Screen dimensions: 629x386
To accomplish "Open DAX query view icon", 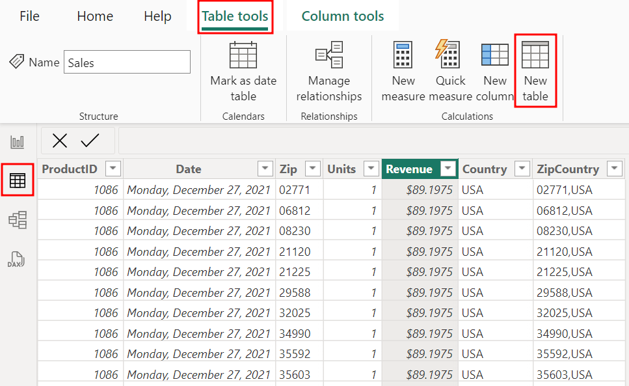I will tap(18, 259).
